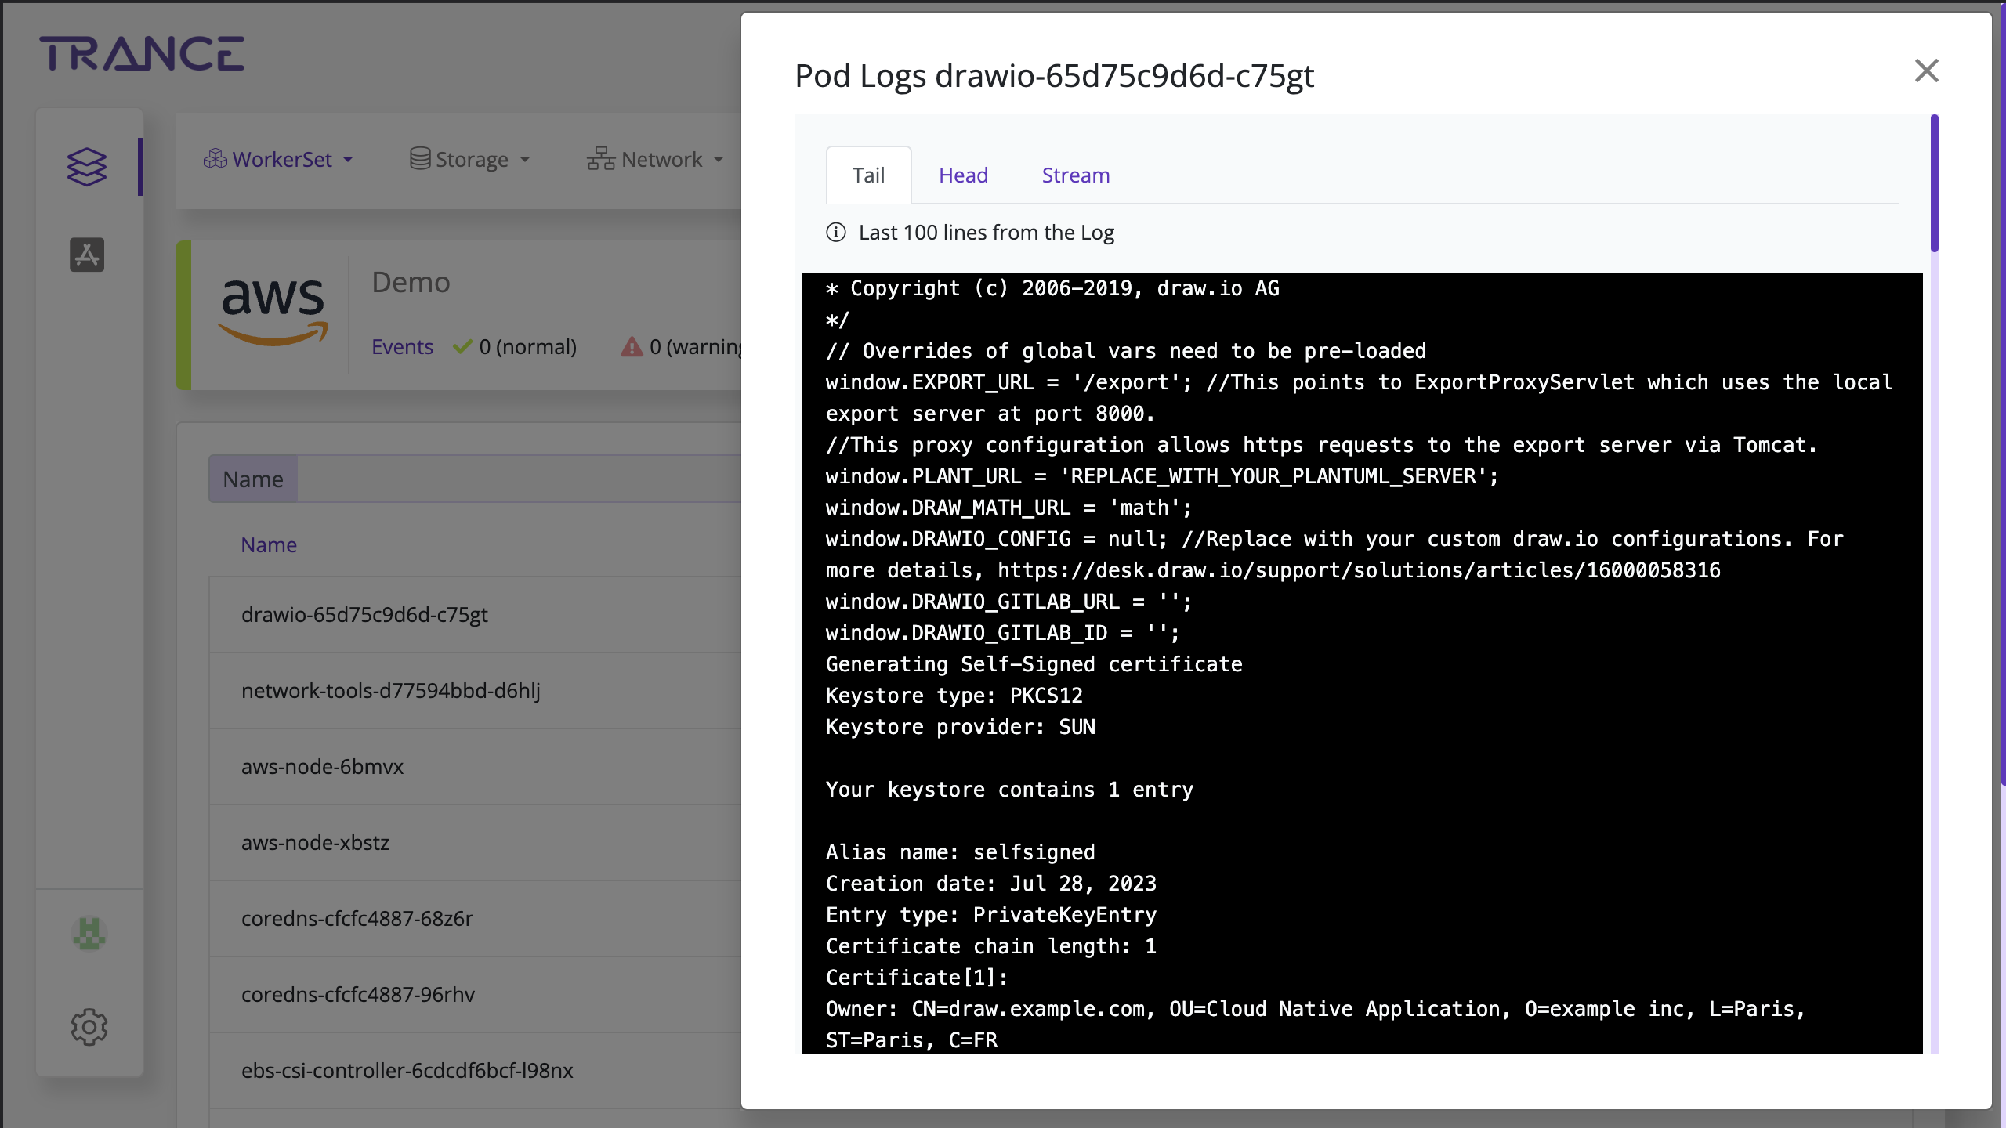Click the stacked layers sidebar icon
This screenshot has width=2006, height=1128.
click(86, 167)
